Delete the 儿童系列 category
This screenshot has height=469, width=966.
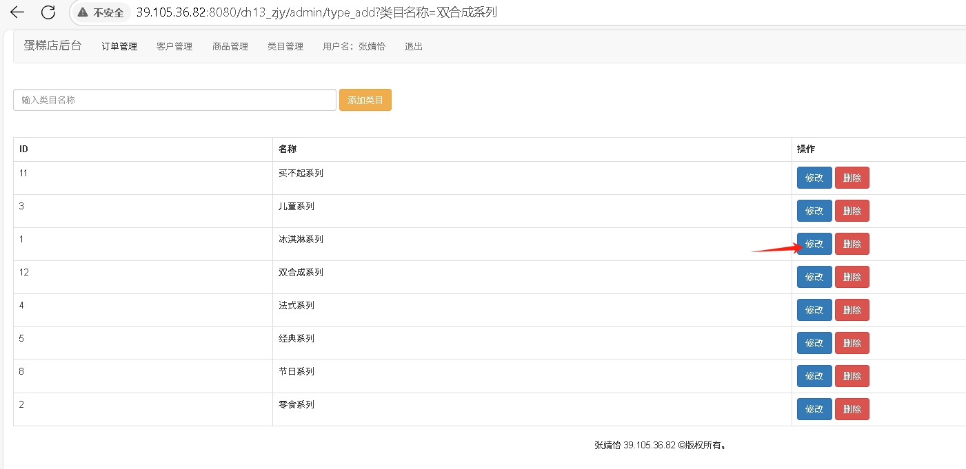[852, 211]
